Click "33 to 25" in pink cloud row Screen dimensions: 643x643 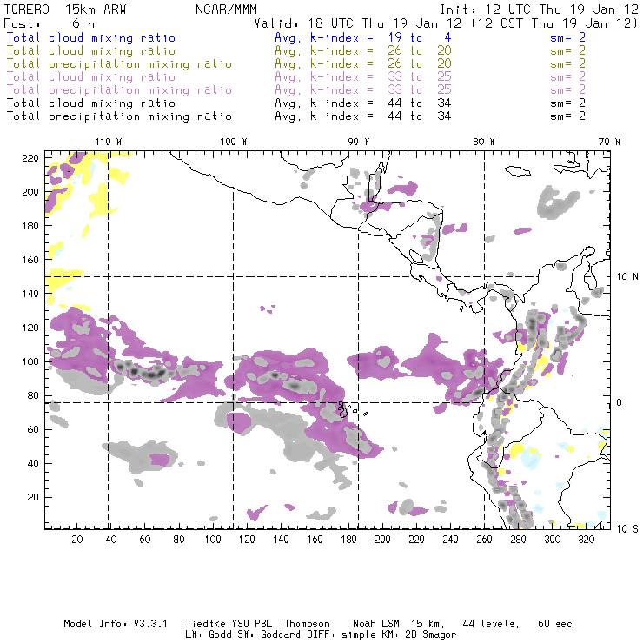(x=420, y=77)
